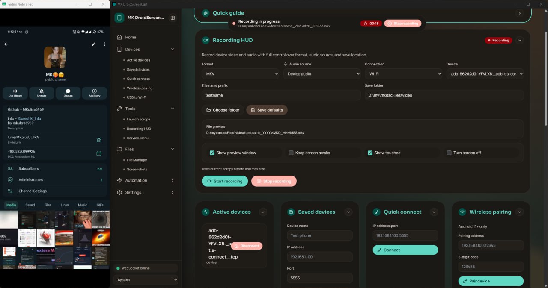Tap the Add Story icon
The image size is (548, 288).
click(94, 91)
